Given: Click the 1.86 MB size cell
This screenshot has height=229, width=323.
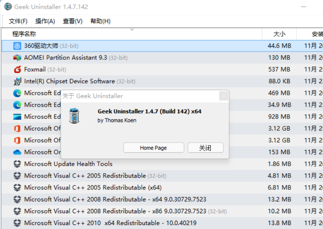Looking at the screenshot, I should click(279, 164).
